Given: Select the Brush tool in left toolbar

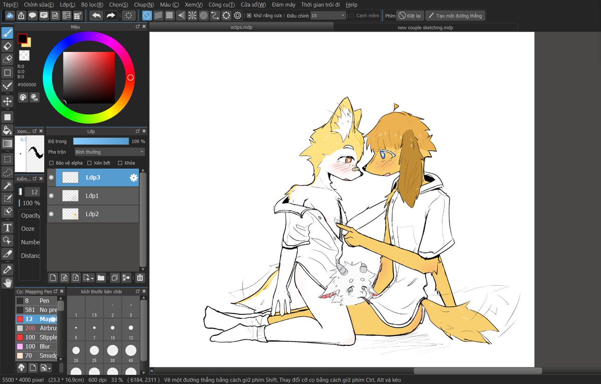Looking at the screenshot, I should click(x=8, y=34).
